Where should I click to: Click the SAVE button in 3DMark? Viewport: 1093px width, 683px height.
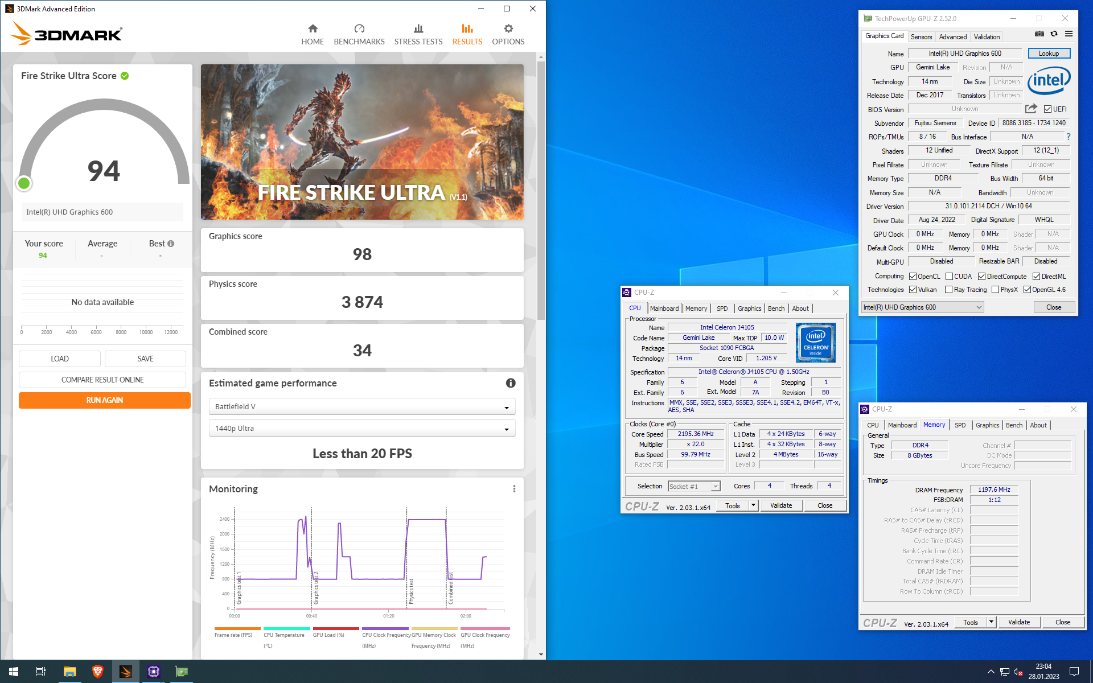click(145, 359)
